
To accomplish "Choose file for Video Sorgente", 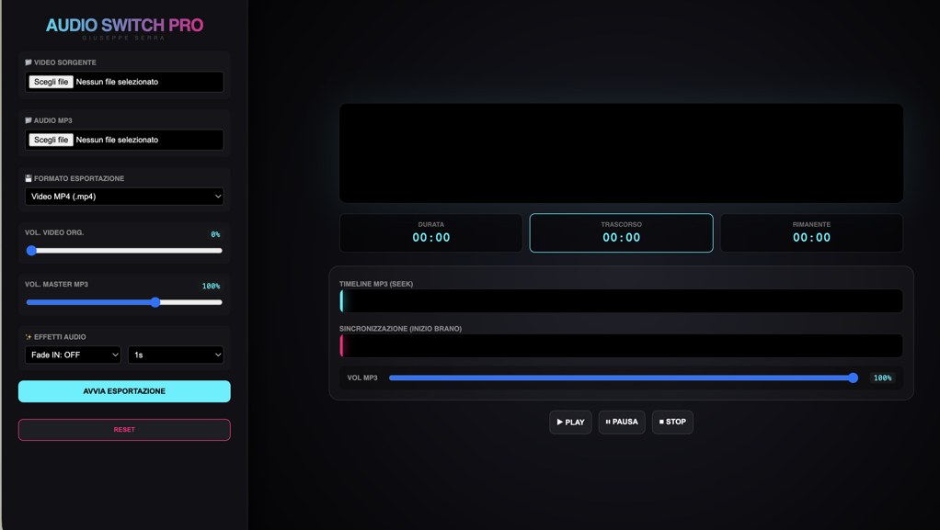I will [x=51, y=82].
